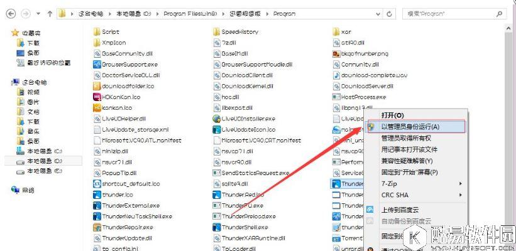The width and height of the screenshot is (516, 251).
Task: Select the LiveUpdateIcon.ico file icon
Action: [217, 129]
